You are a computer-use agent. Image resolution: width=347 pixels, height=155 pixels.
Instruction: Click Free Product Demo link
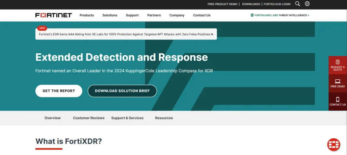point(222,4)
